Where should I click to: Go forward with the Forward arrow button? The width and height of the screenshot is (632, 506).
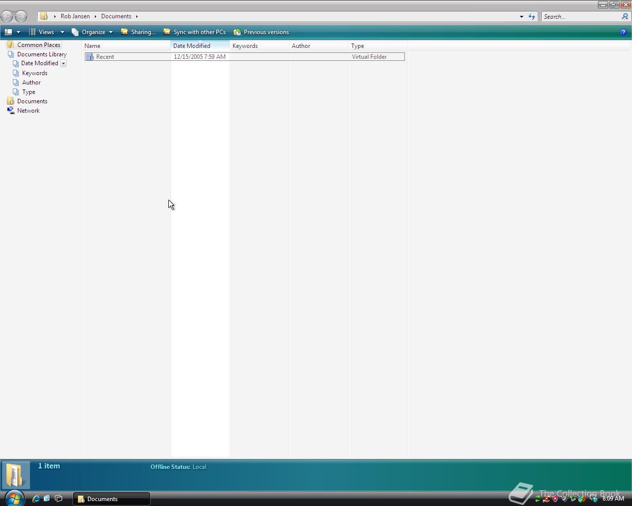[x=21, y=16]
